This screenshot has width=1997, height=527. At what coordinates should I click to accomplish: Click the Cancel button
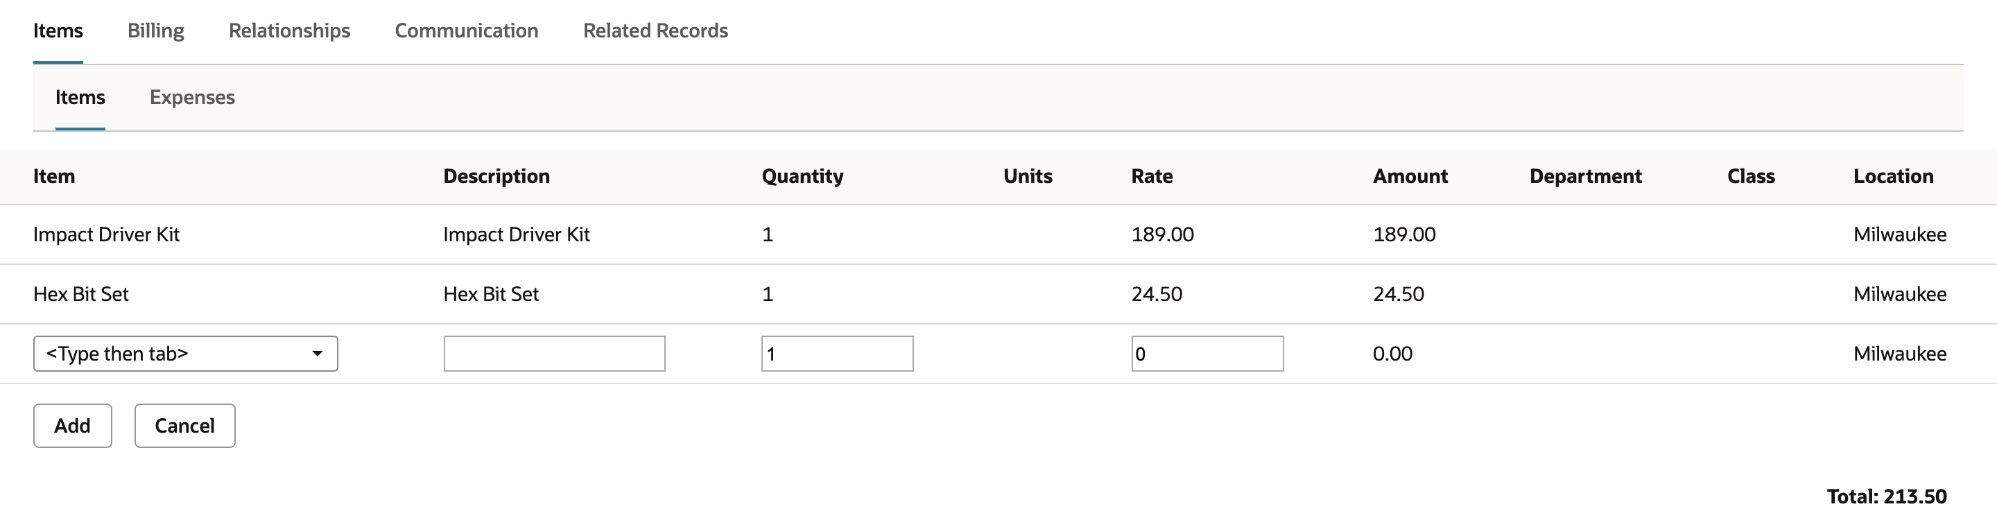(x=184, y=426)
